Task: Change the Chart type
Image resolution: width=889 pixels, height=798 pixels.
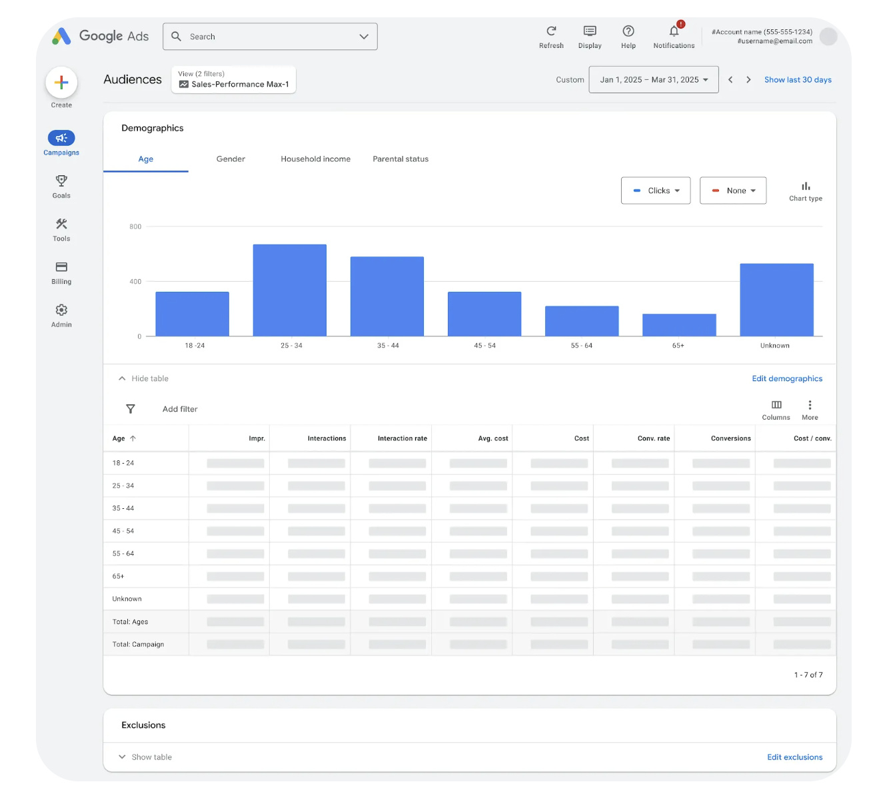Action: tap(806, 187)
